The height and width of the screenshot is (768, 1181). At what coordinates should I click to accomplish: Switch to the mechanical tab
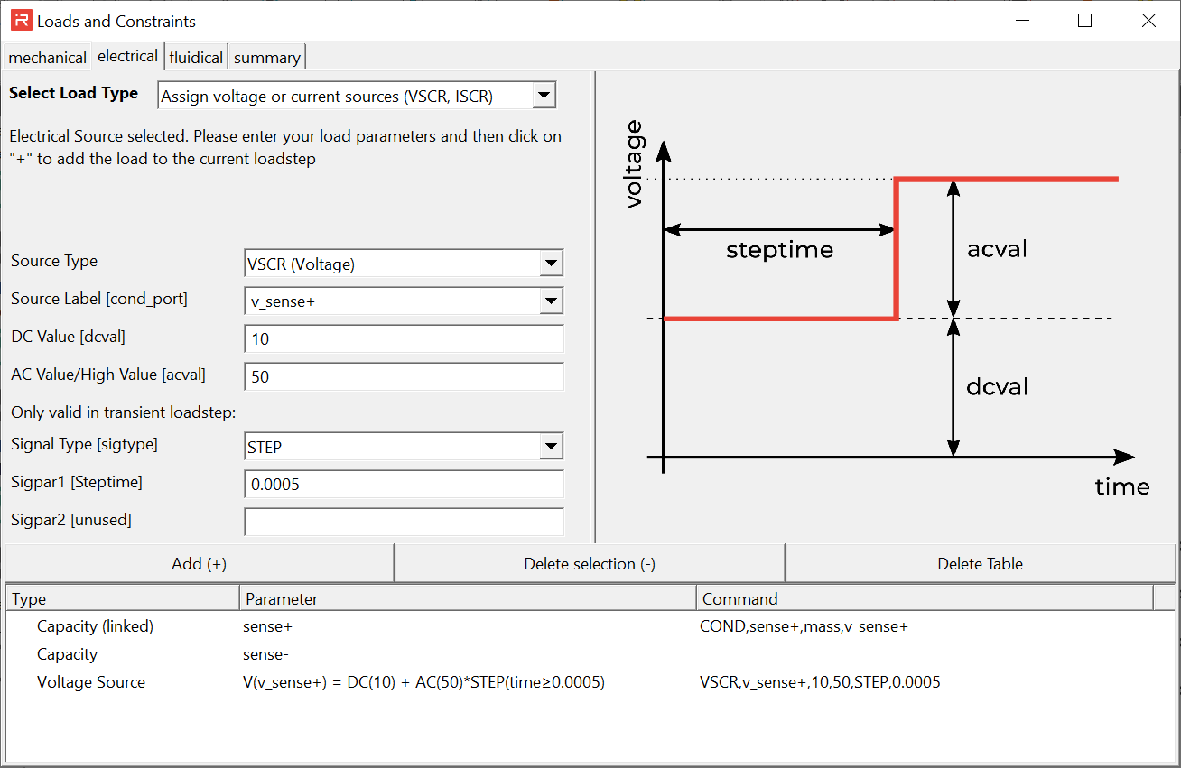tap(48, 57)
